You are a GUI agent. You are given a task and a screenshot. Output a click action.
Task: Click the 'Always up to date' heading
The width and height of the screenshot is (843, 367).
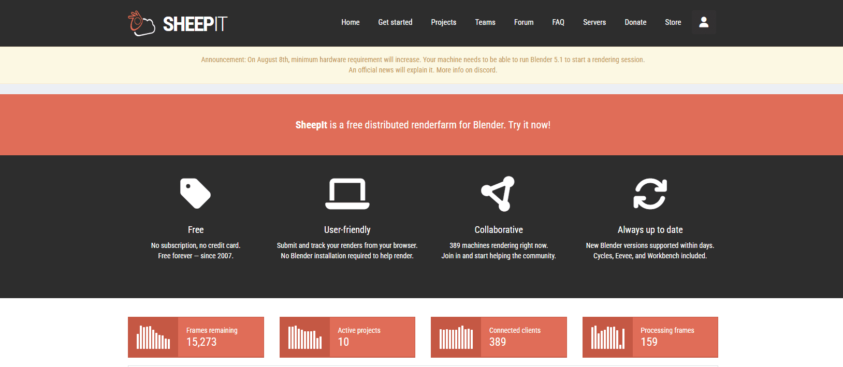point(650,229)
